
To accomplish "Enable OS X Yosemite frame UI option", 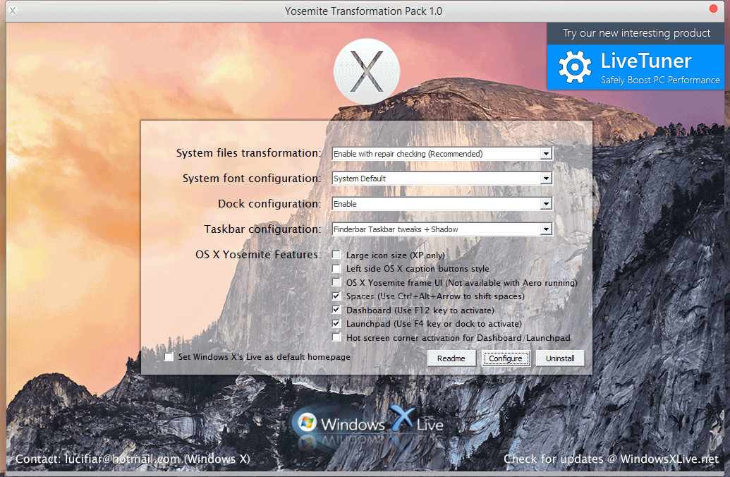I will point(336,282).
